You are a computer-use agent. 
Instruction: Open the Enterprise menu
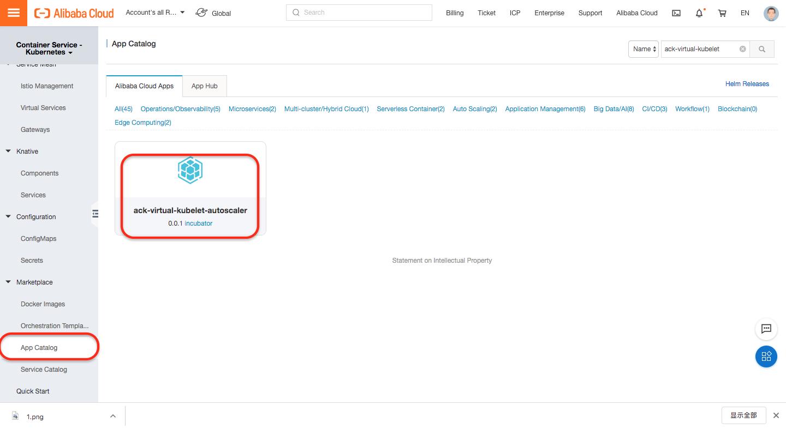(x=550, y=13)
